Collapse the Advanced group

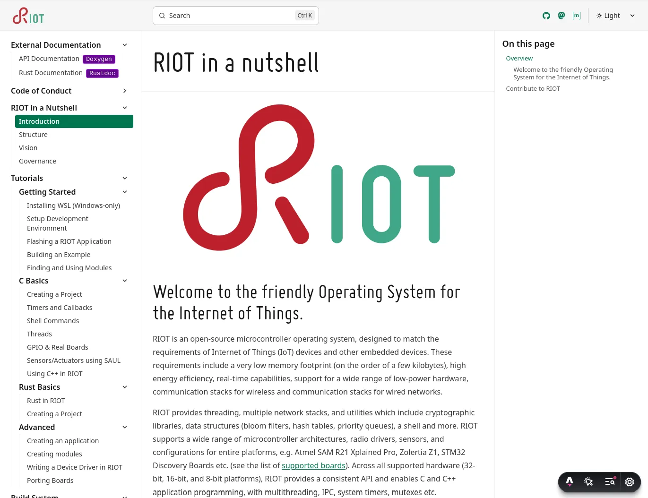[x=125, y=427]
